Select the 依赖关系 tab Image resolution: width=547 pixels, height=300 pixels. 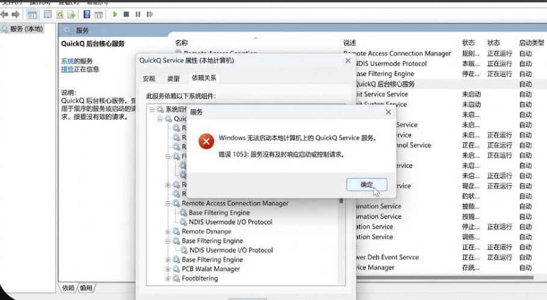point(204,78)
